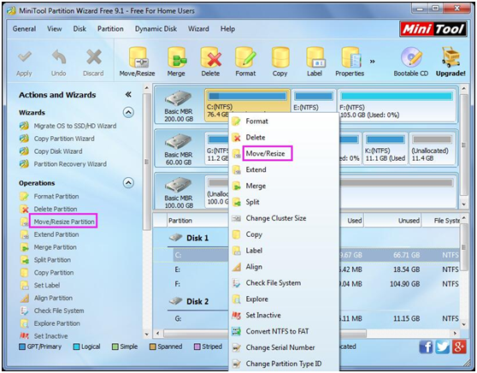This screenshot has height=373, width=477.
Task: Click the Discard X icon
Action: coord(94,56)
